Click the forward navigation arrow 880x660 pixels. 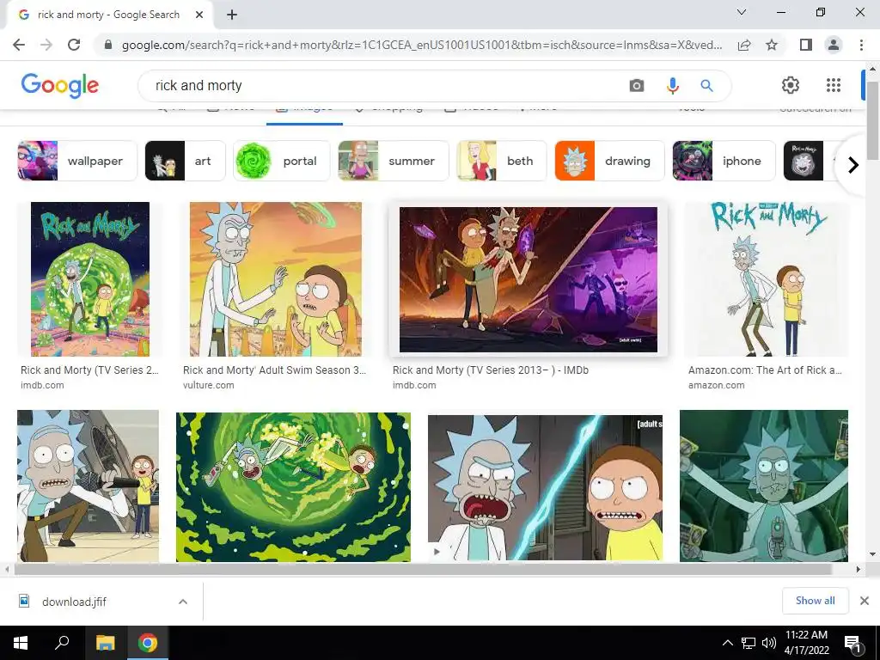click(46, 45)
